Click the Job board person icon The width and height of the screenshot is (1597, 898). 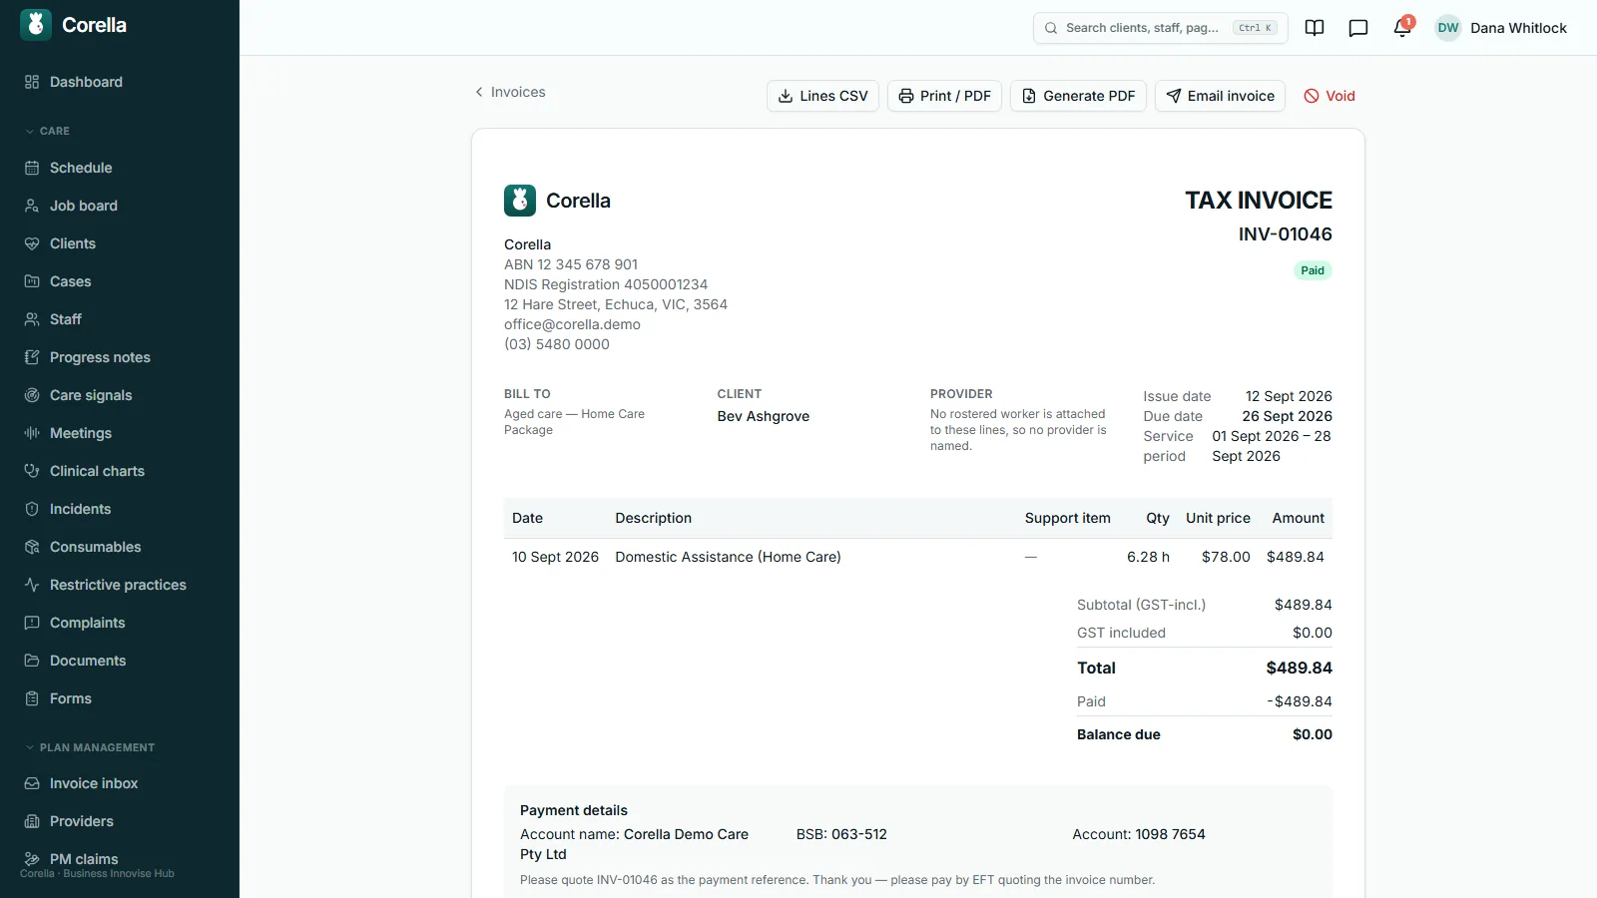point(32,206)
